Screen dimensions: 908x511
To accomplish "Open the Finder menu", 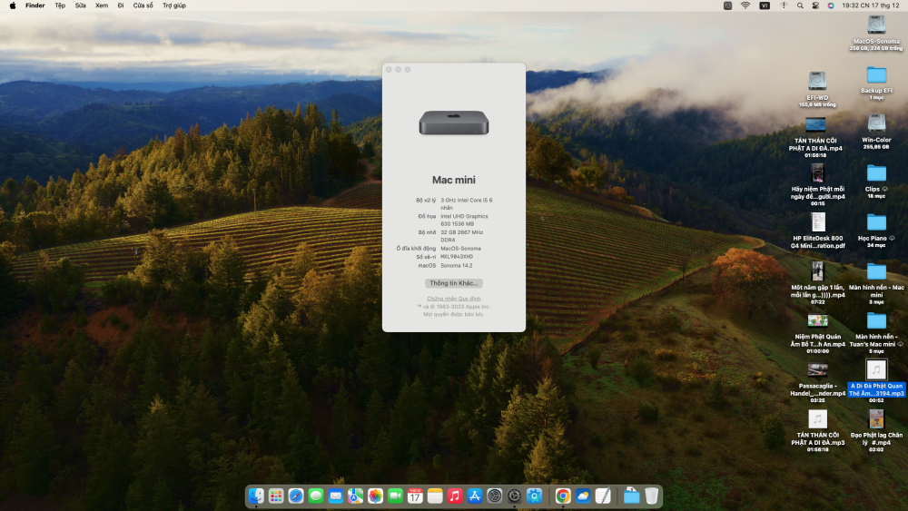I will pyautogui.click(x=35, y=5).
